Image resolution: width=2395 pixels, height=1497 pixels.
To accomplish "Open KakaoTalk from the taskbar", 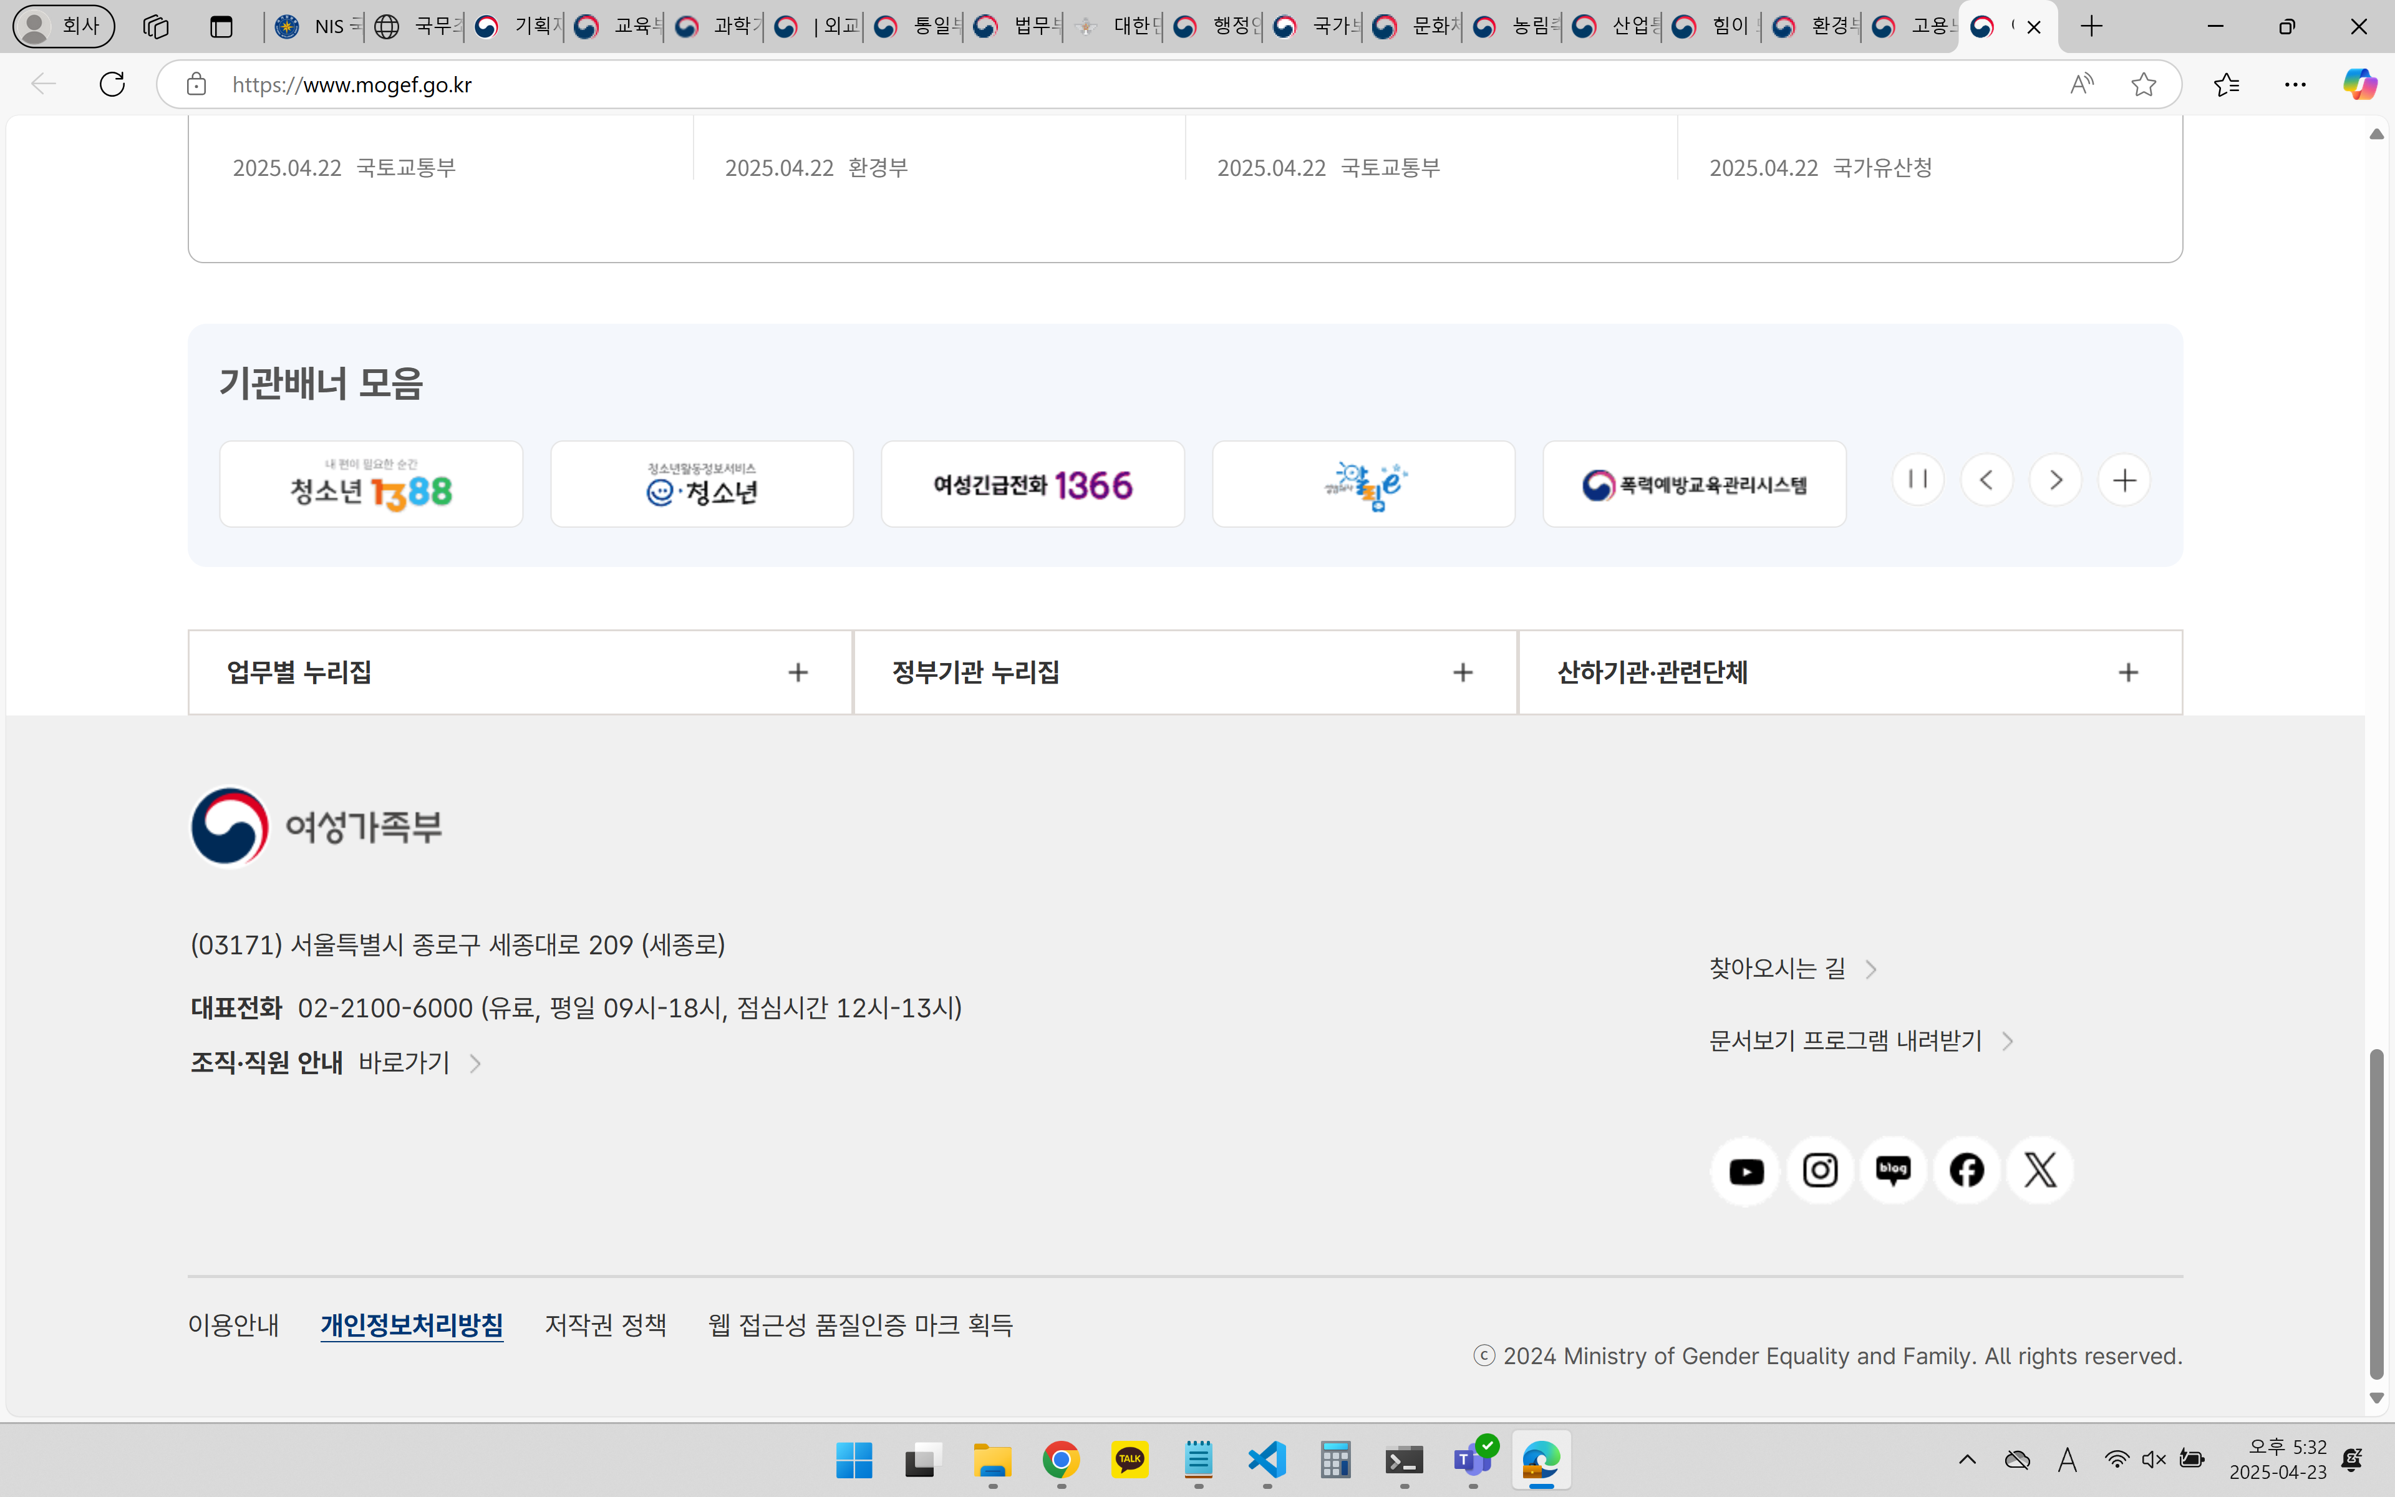I will point(1130,1460).
